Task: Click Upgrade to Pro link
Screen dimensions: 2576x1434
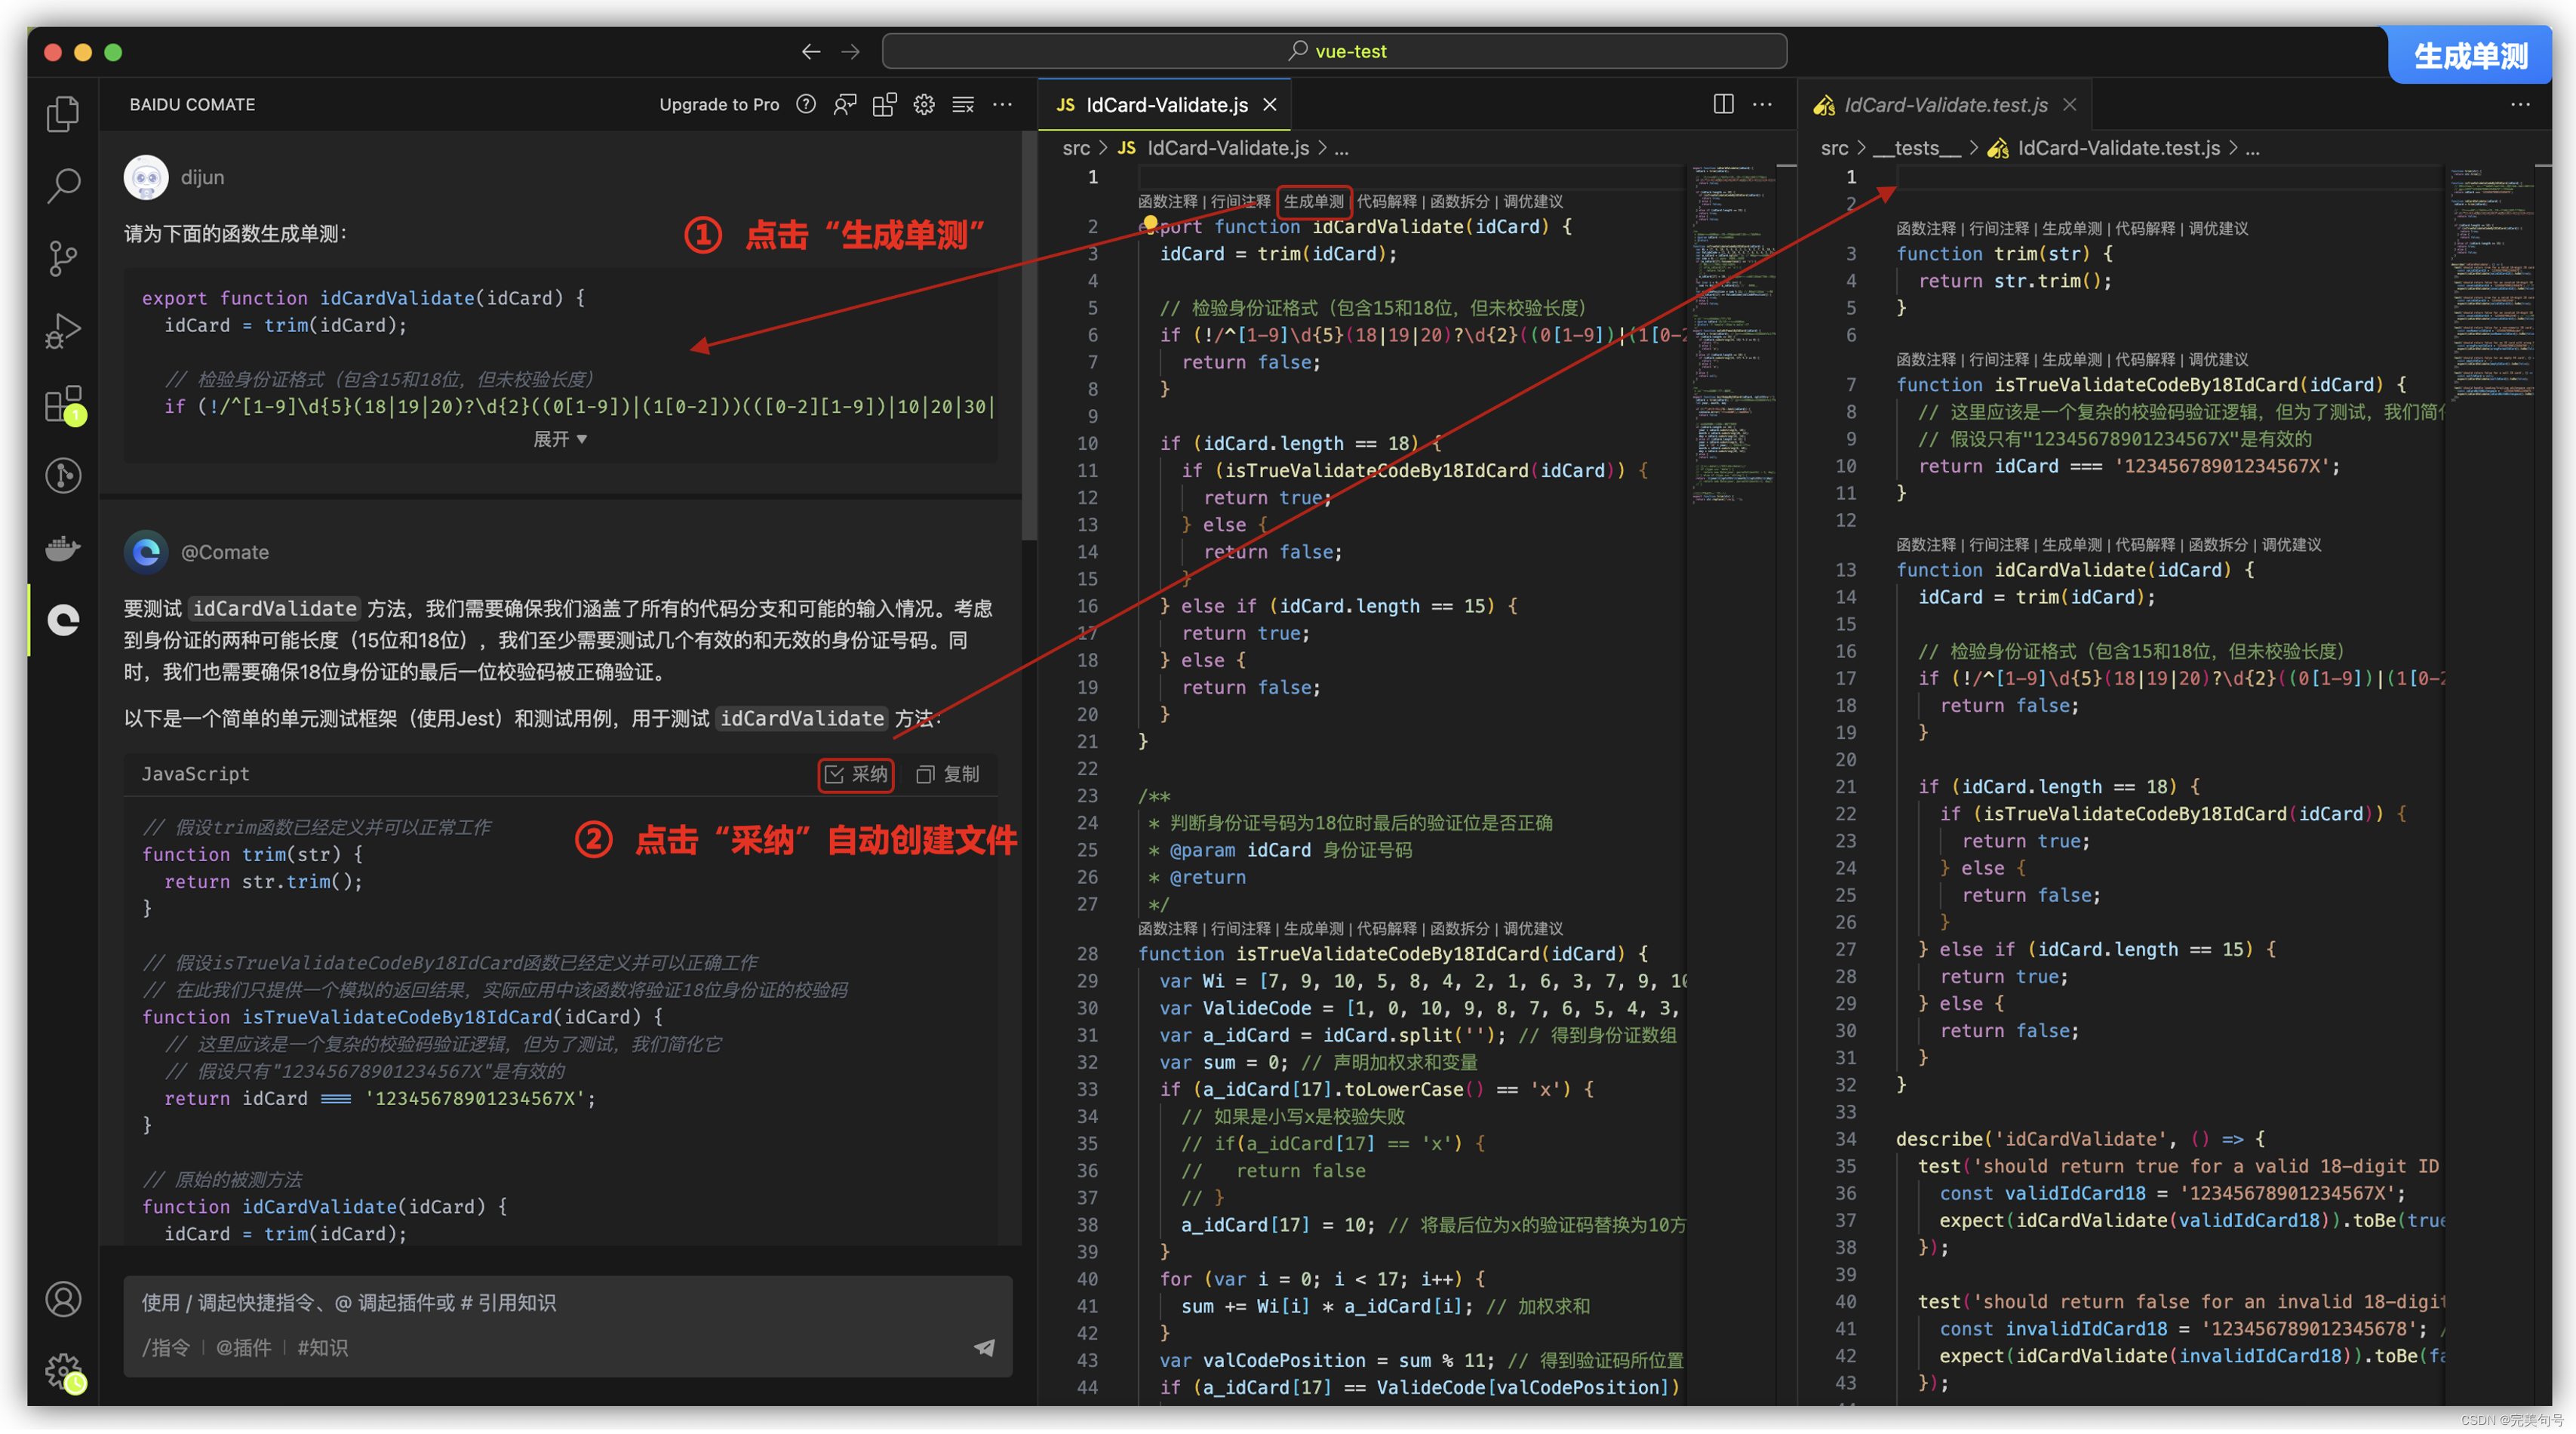Action: click(719, 104)
